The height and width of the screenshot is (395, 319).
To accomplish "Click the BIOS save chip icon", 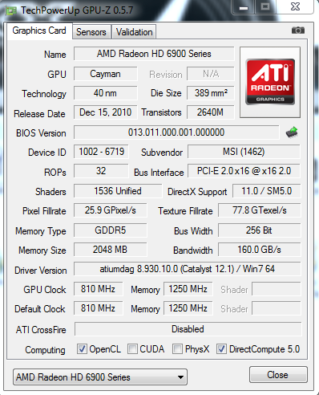I will pyautogui.click(x=292, y=132).
